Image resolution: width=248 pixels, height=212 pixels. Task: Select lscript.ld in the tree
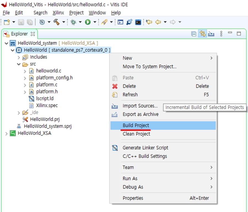pyautogui.click(x=45, y=99)
